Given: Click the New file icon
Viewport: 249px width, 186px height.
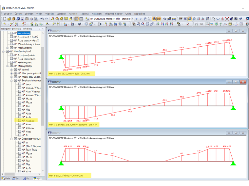Looking at the screenshot, I should (5, 19).
